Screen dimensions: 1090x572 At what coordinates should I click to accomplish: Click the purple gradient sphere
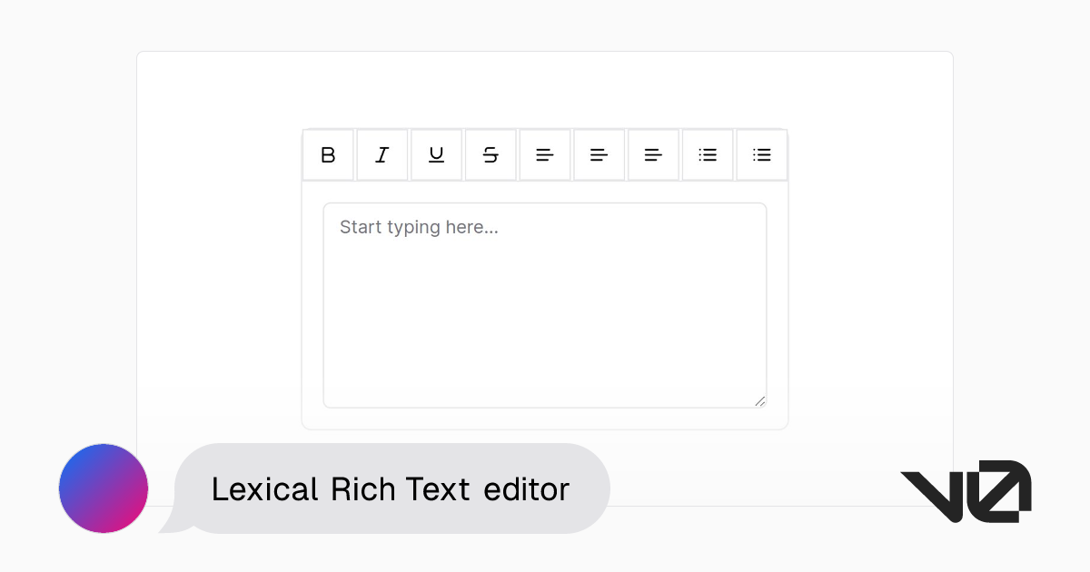pyautogui.click(x=103, y=488)
